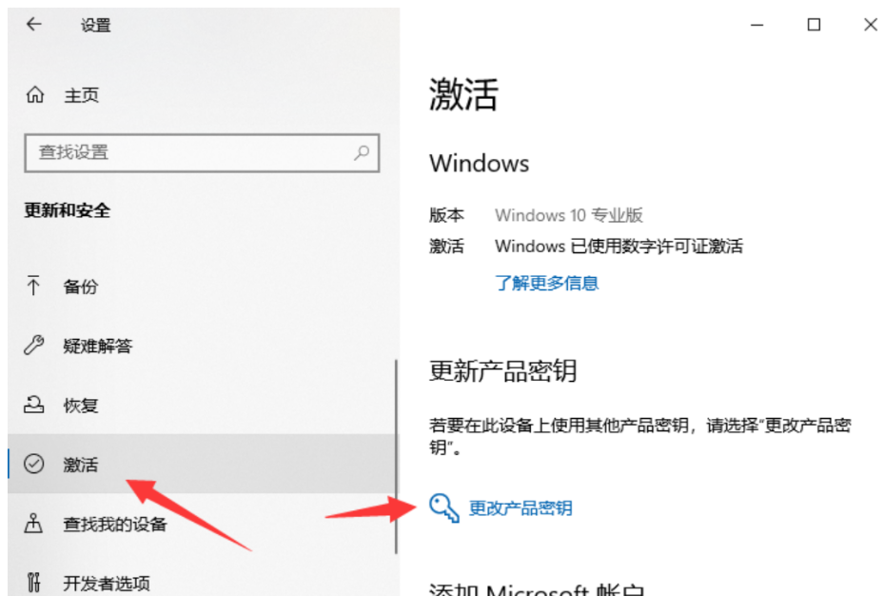
Task: Click the sidebar vertical scrollbar
Action: pos(397,457)
